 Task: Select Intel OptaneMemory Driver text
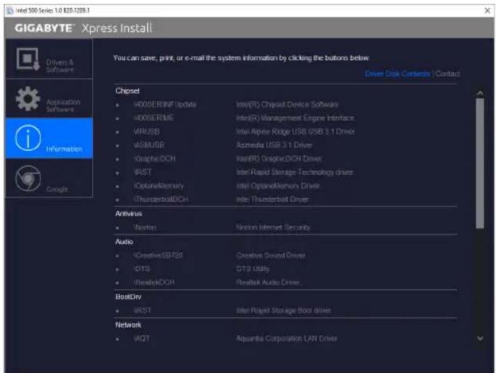pos(278,186)
